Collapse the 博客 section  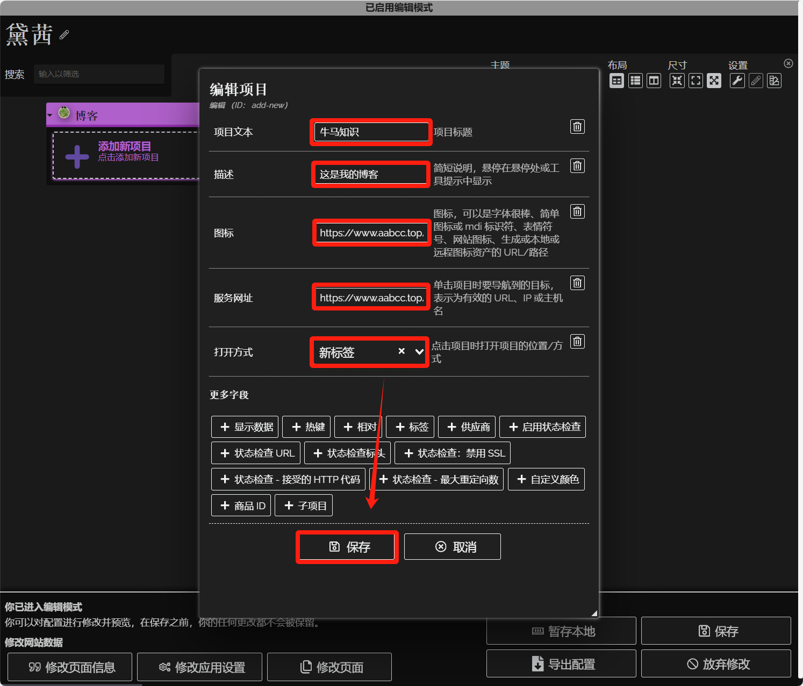point(50,115)
